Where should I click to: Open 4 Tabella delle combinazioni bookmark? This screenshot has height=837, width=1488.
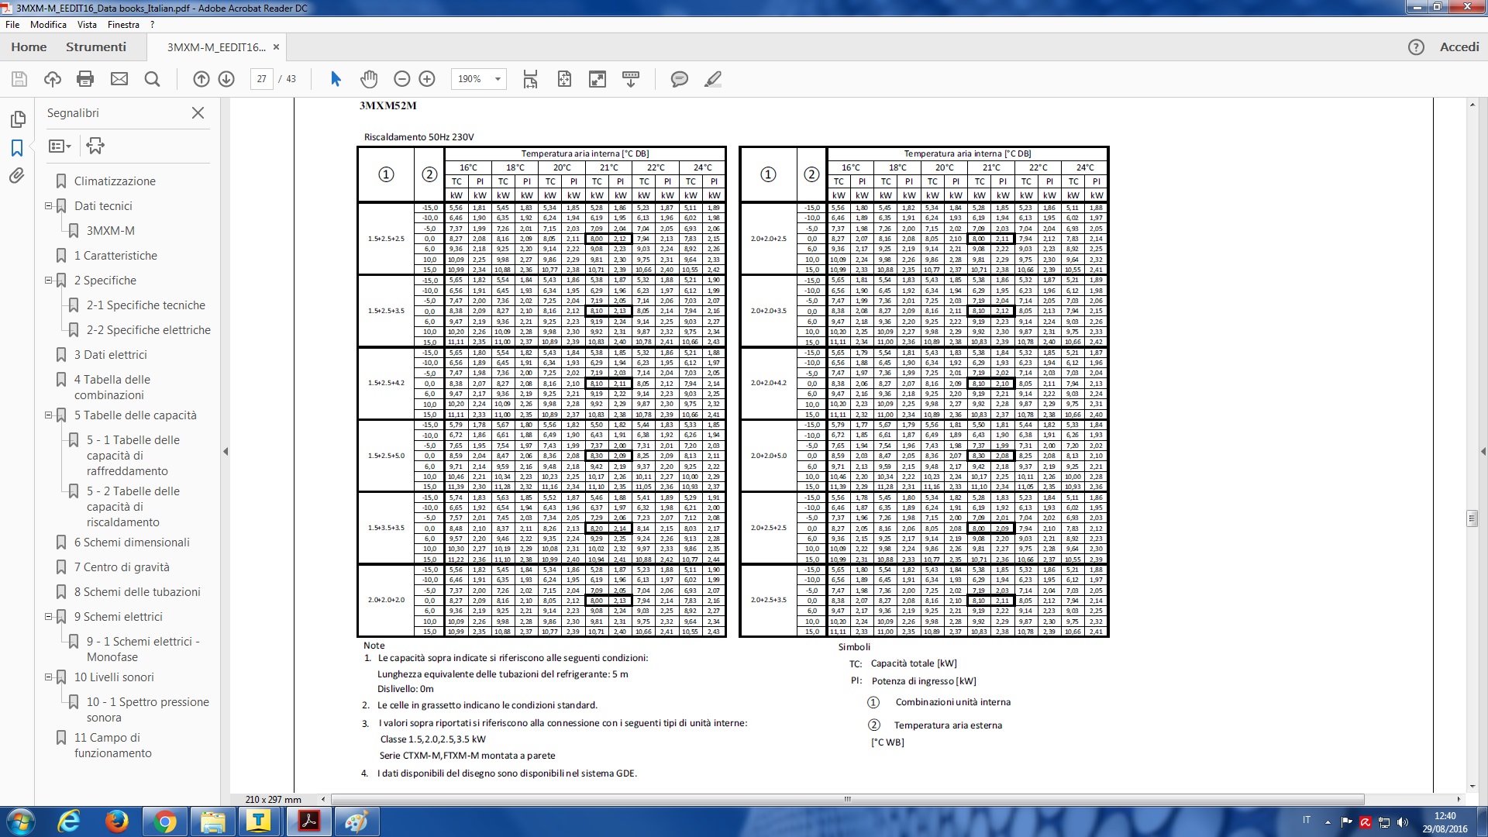pos(112,387)
